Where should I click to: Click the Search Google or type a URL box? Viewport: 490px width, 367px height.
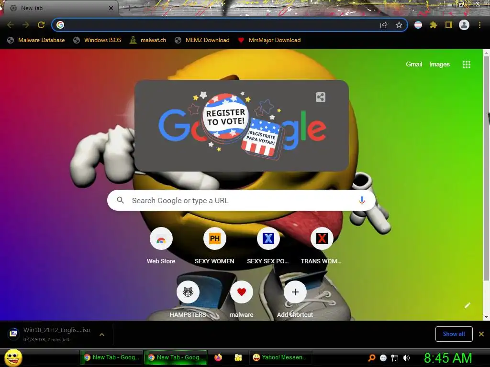point(241,200)
